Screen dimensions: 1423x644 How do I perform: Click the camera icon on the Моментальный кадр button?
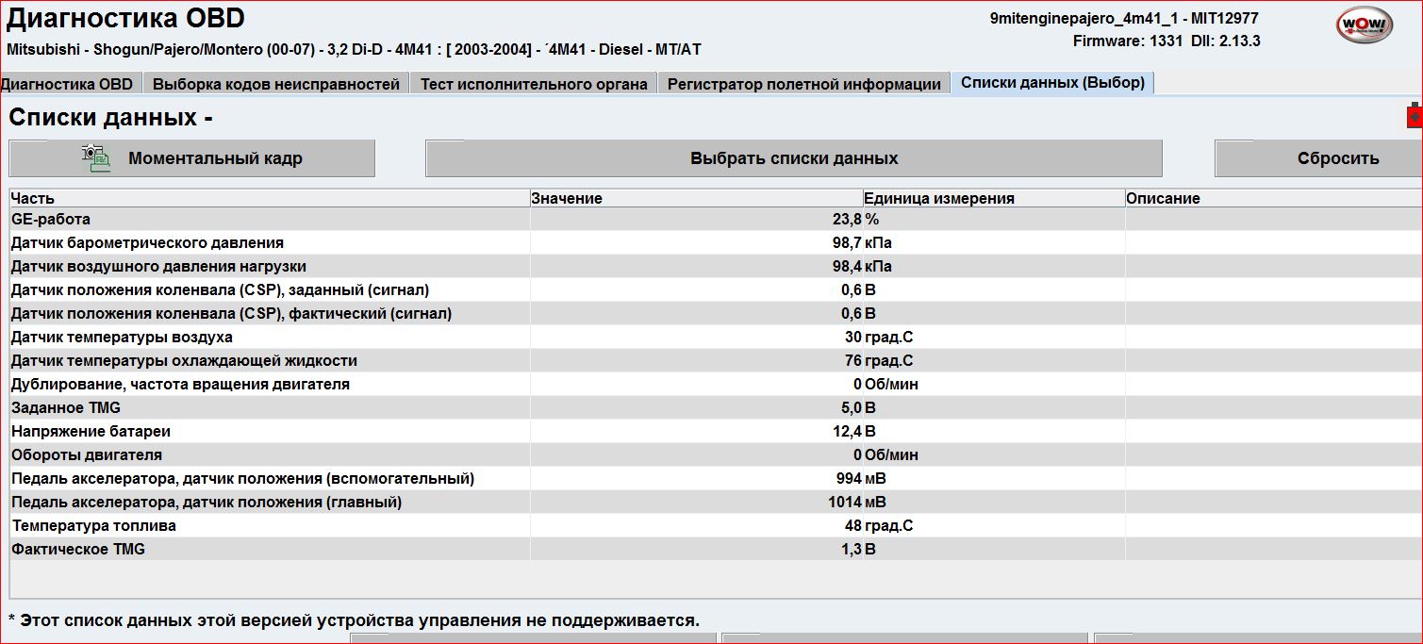click(x=96, y=157)
